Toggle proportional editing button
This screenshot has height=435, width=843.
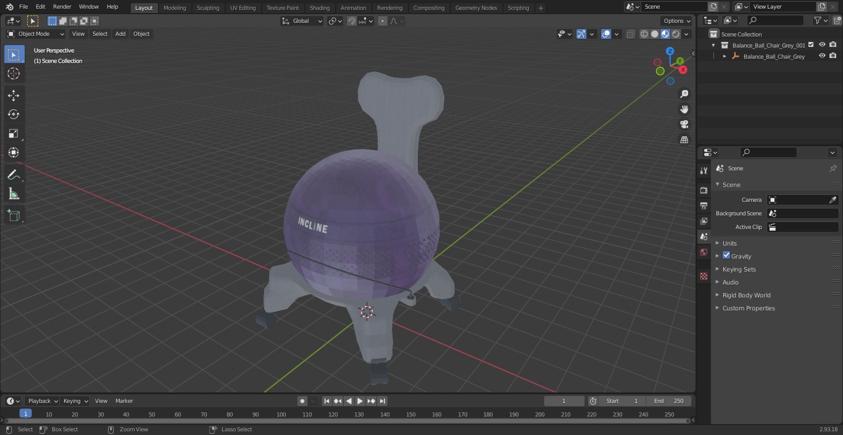pyautogui.click(x=383, y=21)
